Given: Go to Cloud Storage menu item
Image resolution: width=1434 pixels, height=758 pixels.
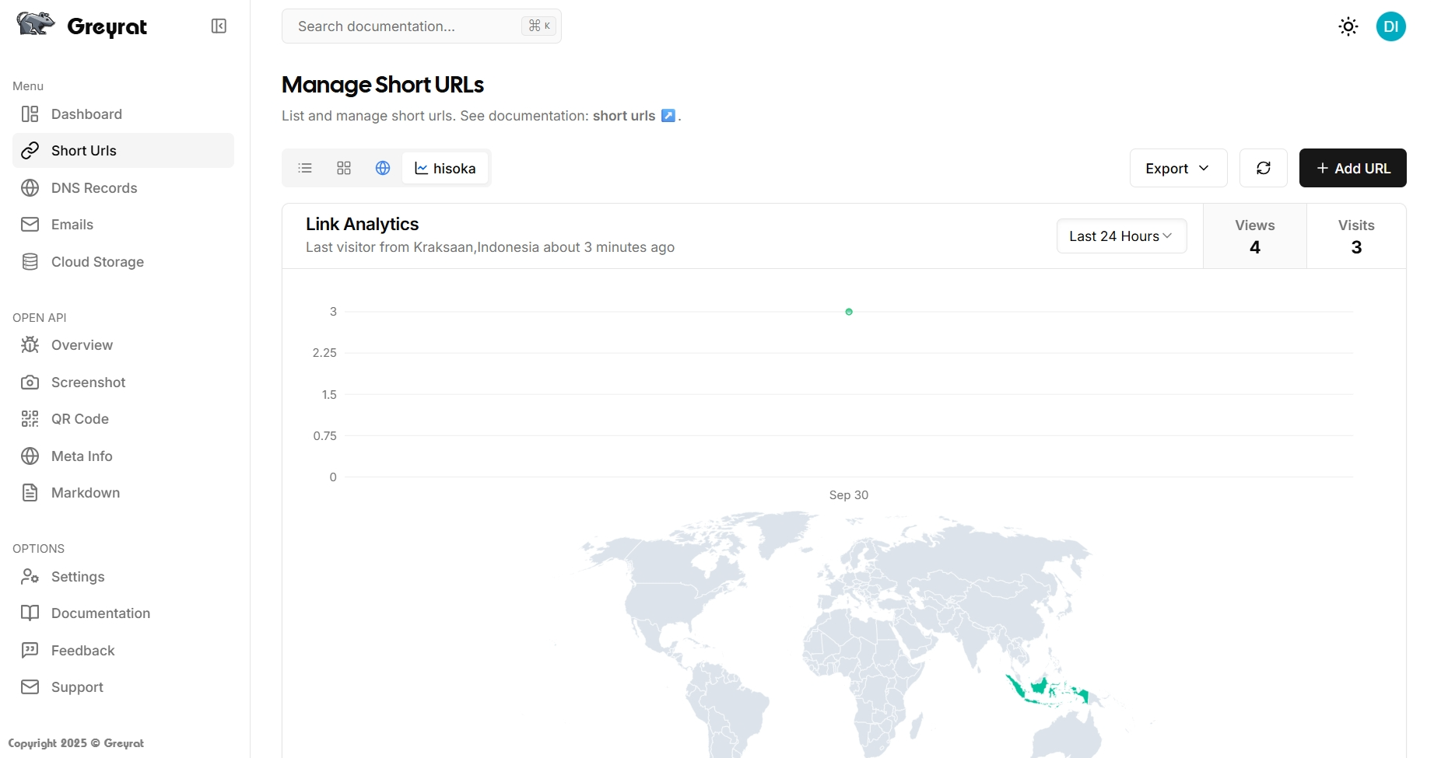Looking at the screenshot, I should click(97, 262).
